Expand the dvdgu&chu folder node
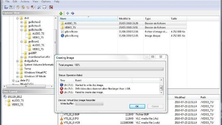Image resolution: width=222 pixels, height=125 pixels. click(17, 61)
